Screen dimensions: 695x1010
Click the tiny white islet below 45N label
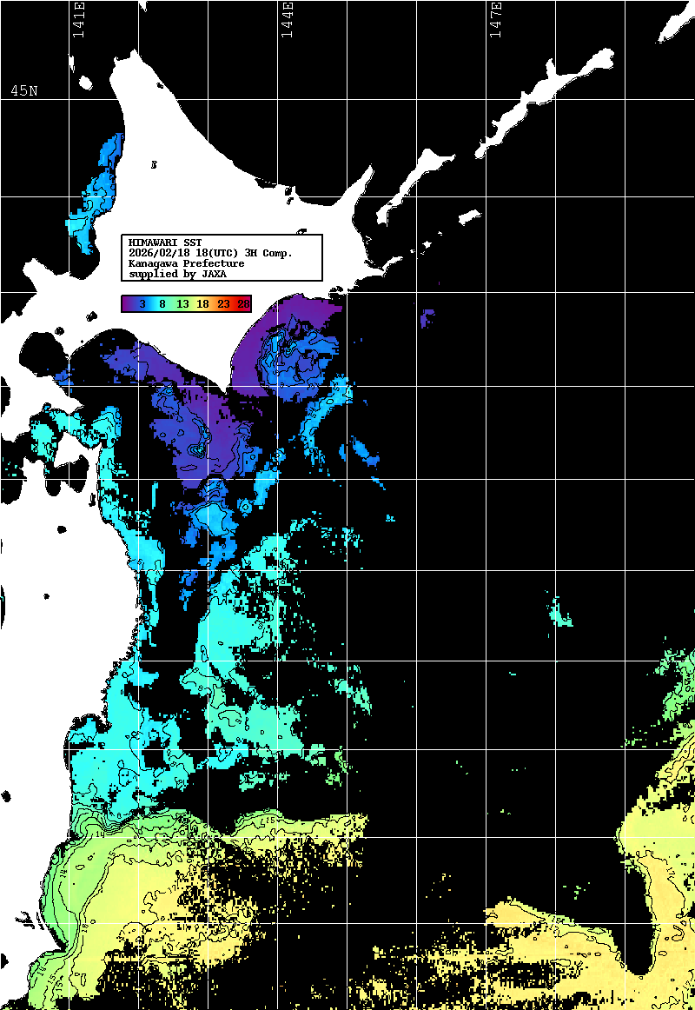(86, 83)
